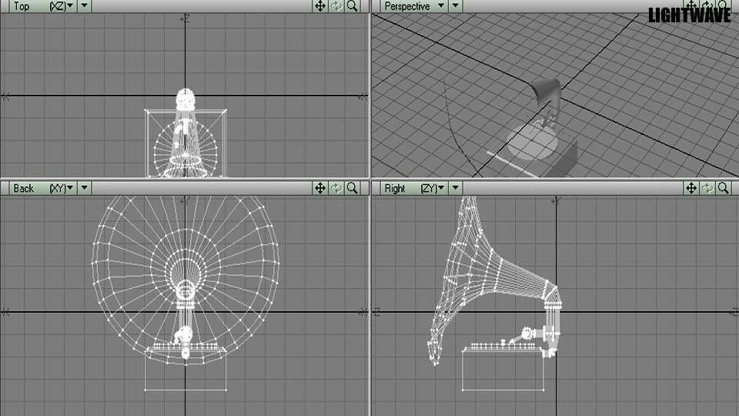Click the zoom magnifier in the Top viewport
739x416 pixels.
point(353,6)
